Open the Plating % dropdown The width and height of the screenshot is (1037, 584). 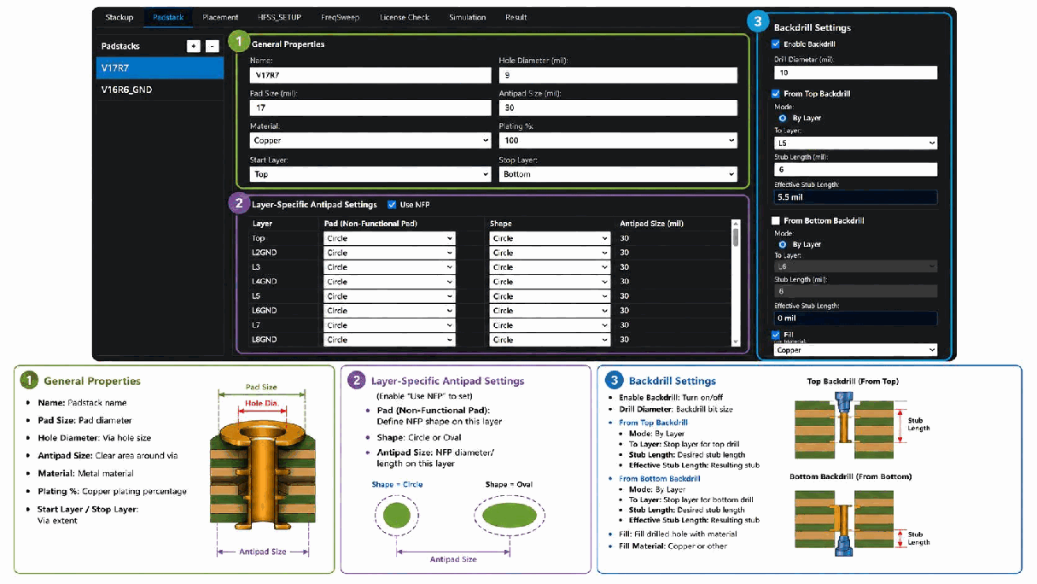coord(618,141)
